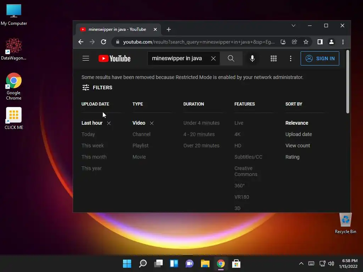Bookmark this tab with star
Viewport: 363px width, 272px height.
click(x=306, y=42)
